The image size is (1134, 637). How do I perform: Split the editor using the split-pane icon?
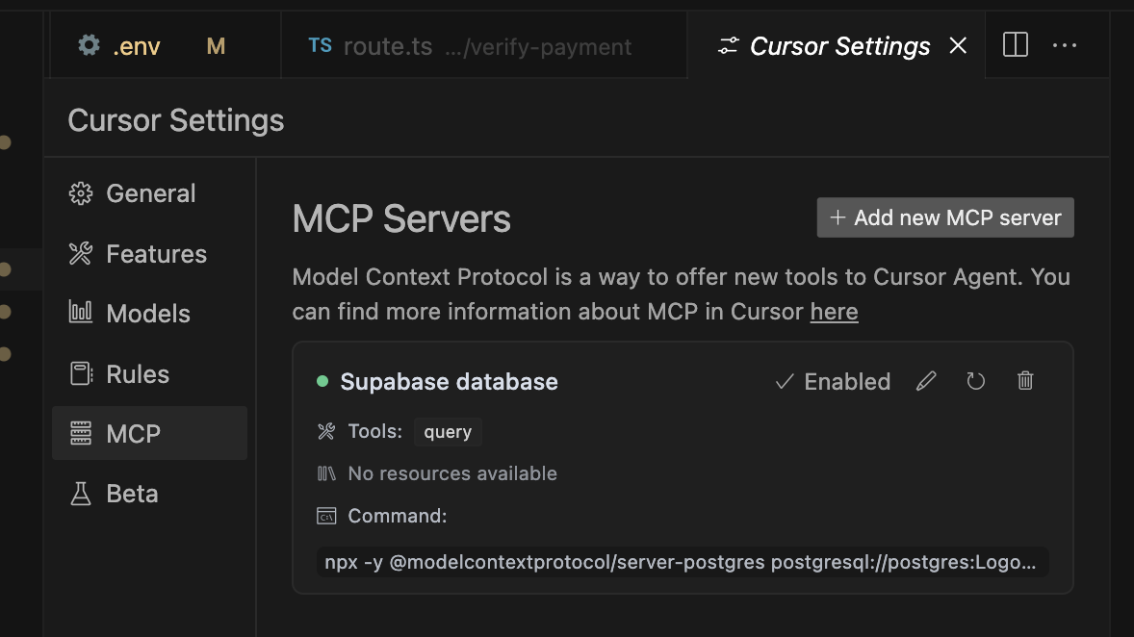[x=1014, y=44]
